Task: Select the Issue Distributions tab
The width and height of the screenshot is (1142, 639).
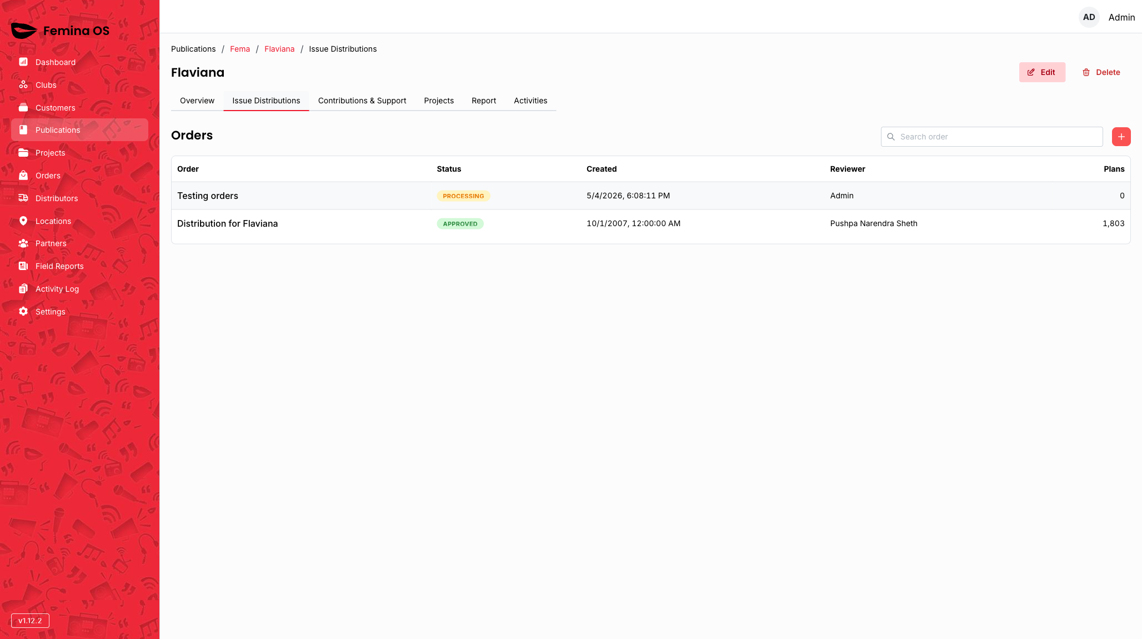Action: click(x=266, y=101)
